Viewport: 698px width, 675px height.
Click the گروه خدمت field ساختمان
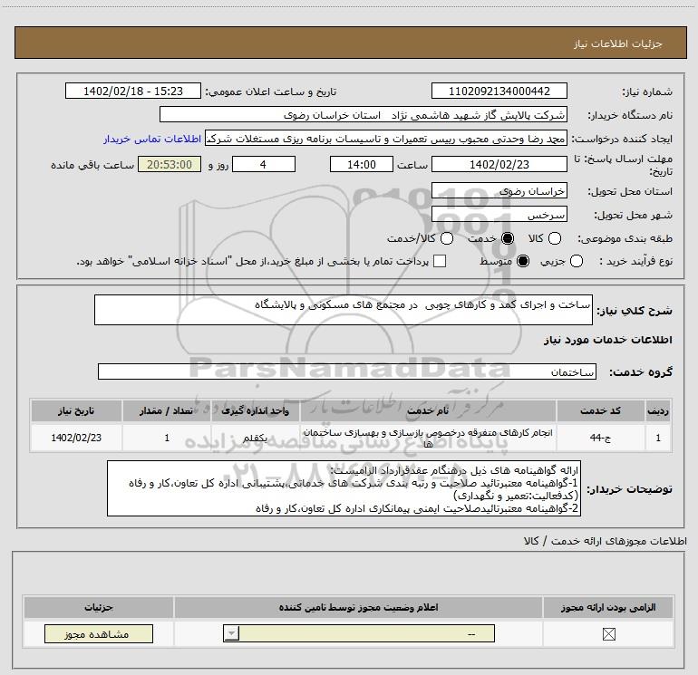(347, 371)
